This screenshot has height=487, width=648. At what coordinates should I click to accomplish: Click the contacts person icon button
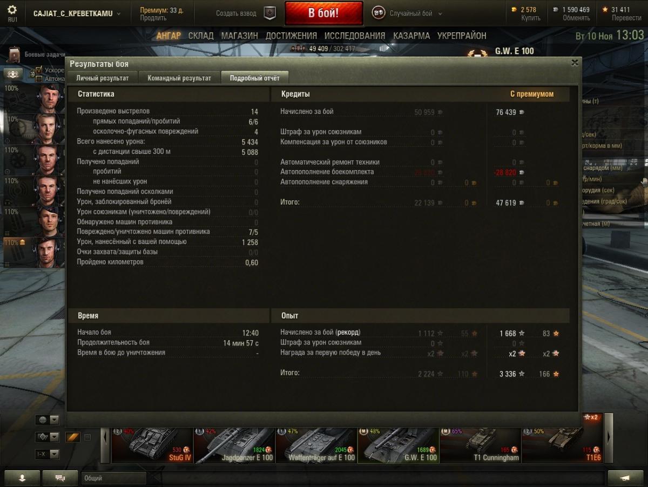coord(22,478)
